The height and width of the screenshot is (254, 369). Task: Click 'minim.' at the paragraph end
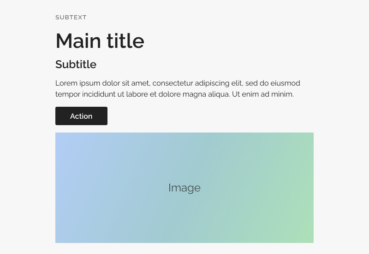[x=282, y=94]
